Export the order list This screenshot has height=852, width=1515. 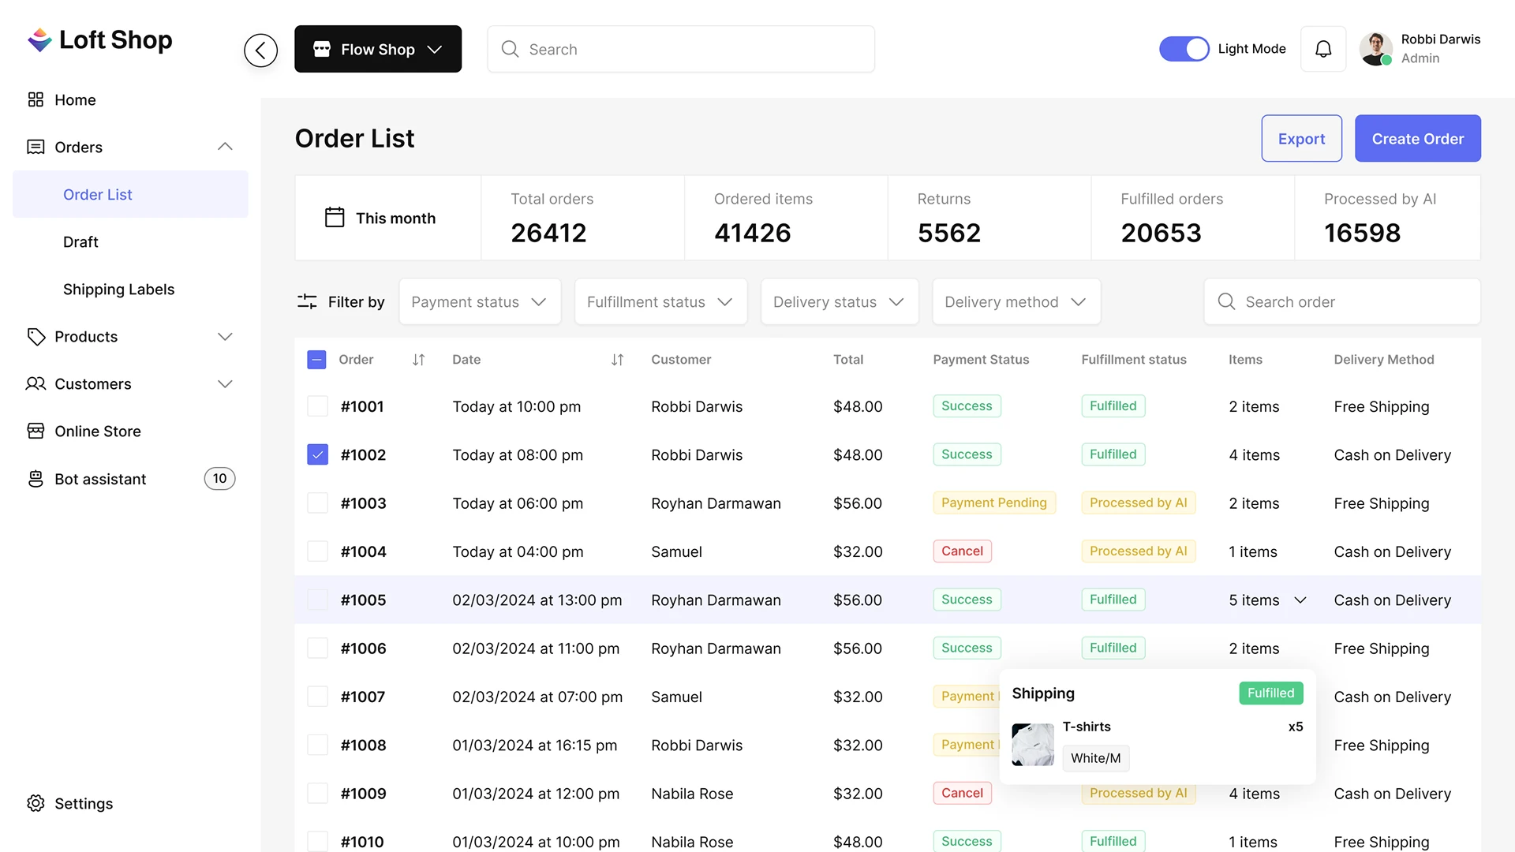point(1301,138)
